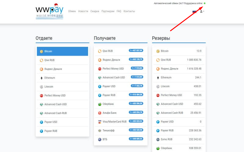Image resolution: width=244 pixels, height=152 pixels.
Task: Pick Litecoin in the Отдаете list
Action: coord(62,87)
